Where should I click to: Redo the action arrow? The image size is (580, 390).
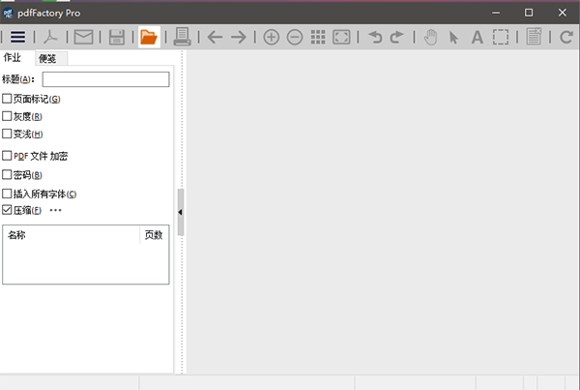click(x=396, y=37)
